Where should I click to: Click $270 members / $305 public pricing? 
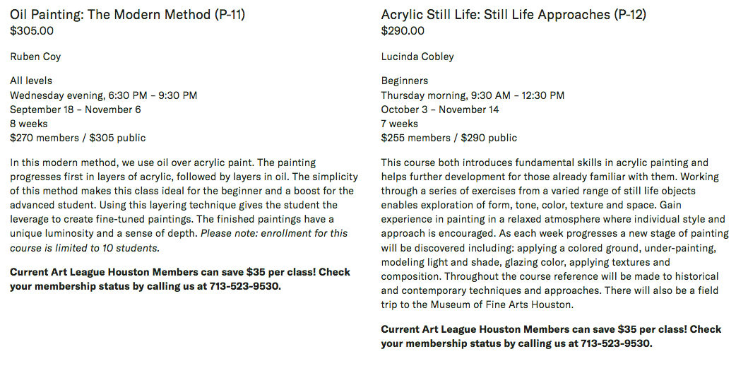click(x=78, y=138)
